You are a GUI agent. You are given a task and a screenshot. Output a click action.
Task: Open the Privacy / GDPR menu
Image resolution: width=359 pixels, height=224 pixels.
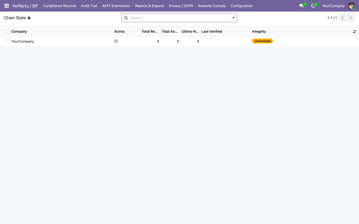pyautogui.click(x=181, y=6)
